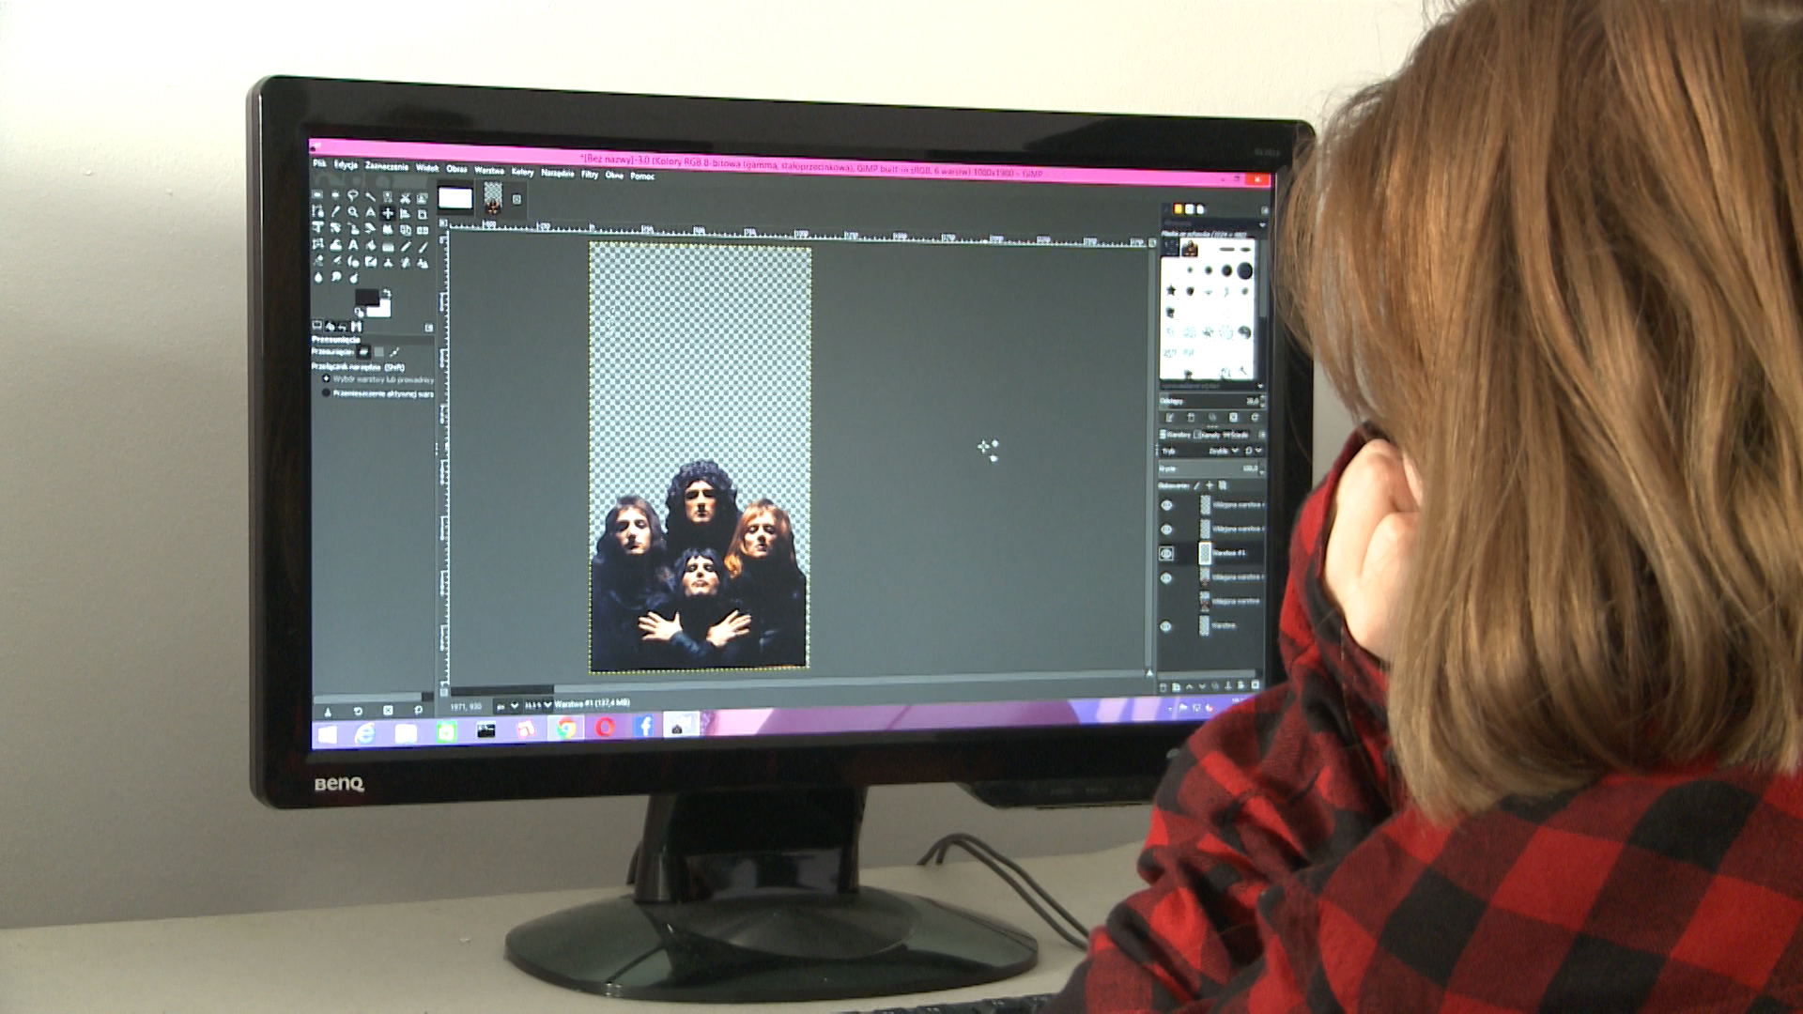Select the Smudge tool
1803x1014 pixels.
tap(335, 277)
